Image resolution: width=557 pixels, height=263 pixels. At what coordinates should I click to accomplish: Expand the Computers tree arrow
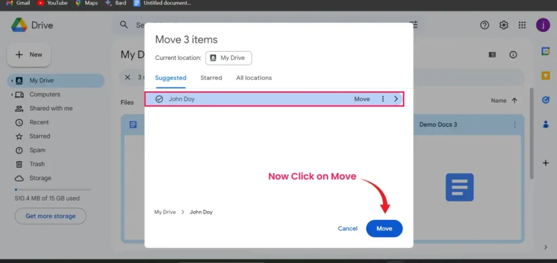11,95
